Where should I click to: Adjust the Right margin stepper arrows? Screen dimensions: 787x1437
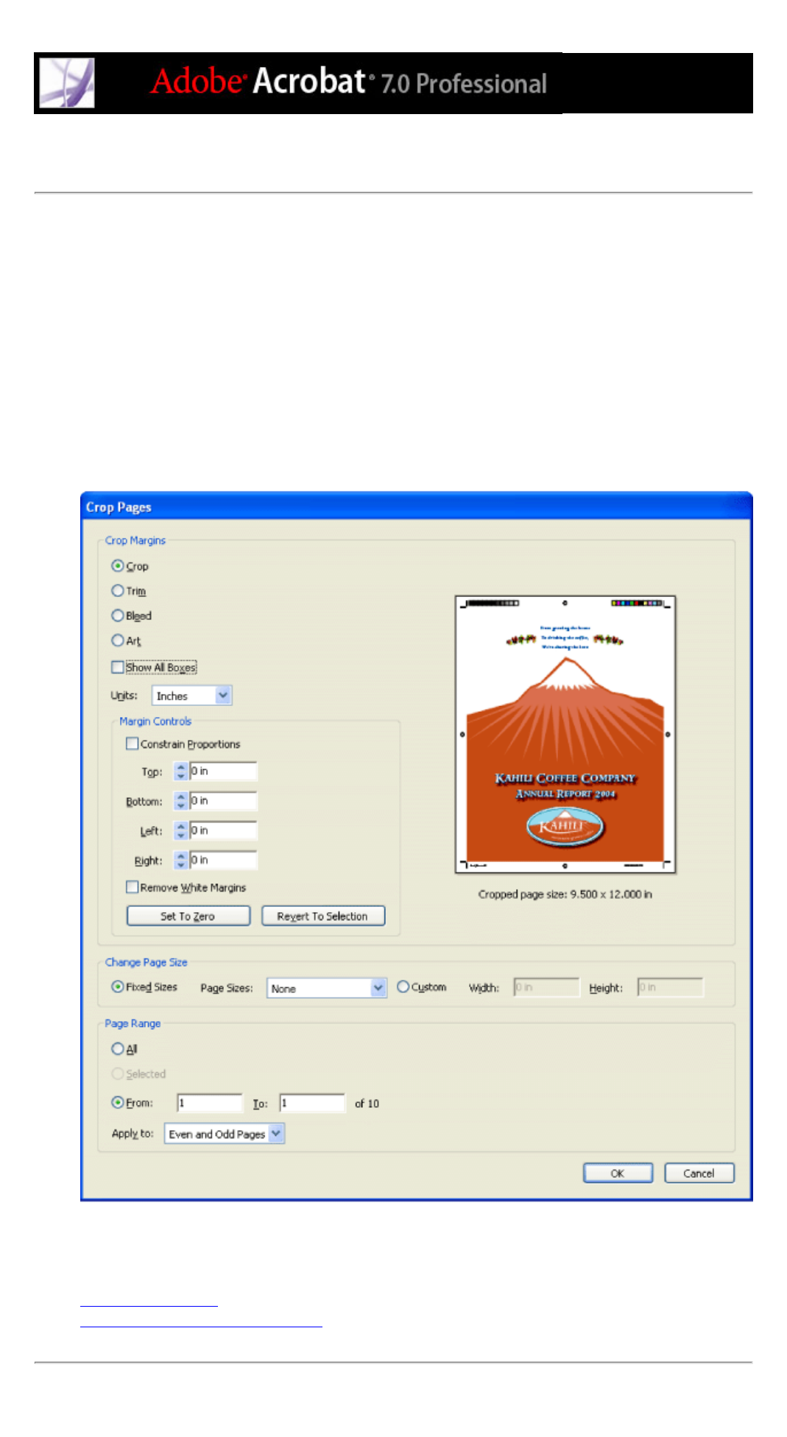(181, 859)
